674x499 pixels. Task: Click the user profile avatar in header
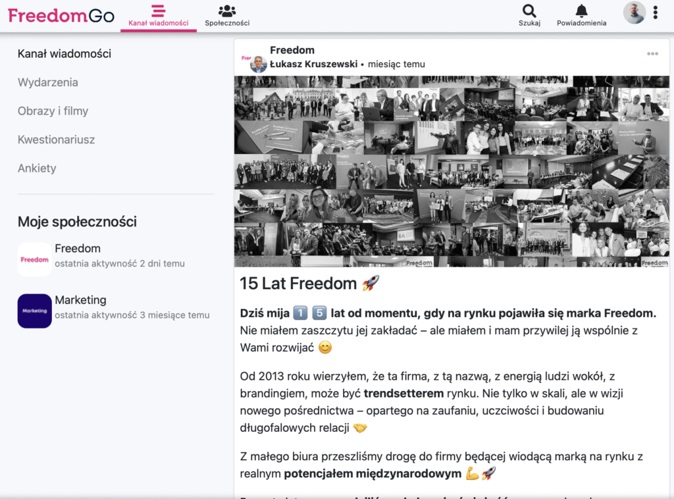click(x=634, y=13)
